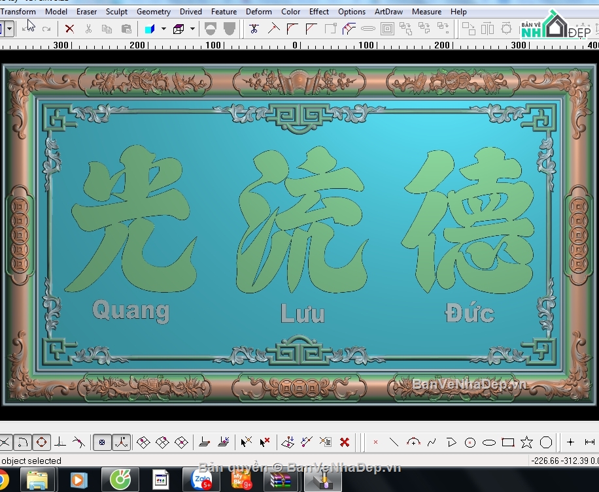Click the Copy icon
This screenshot has height=492, width=599.
(x=107, y=29)
